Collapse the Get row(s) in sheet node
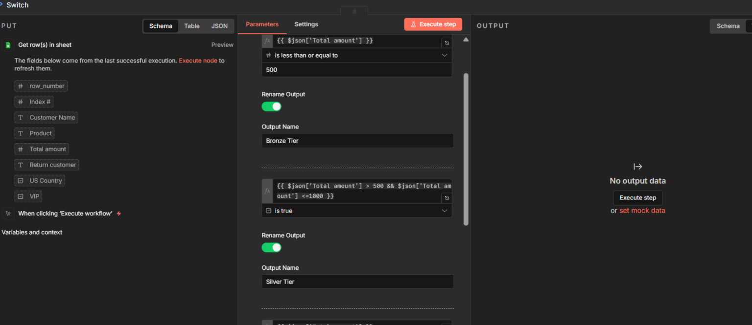 tap(45, 45)
